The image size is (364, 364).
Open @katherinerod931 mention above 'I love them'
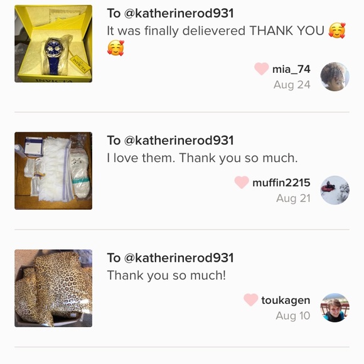(x=179, y=140)
